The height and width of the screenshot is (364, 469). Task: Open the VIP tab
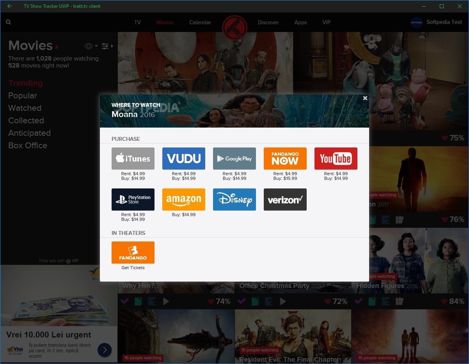point(327,22)
